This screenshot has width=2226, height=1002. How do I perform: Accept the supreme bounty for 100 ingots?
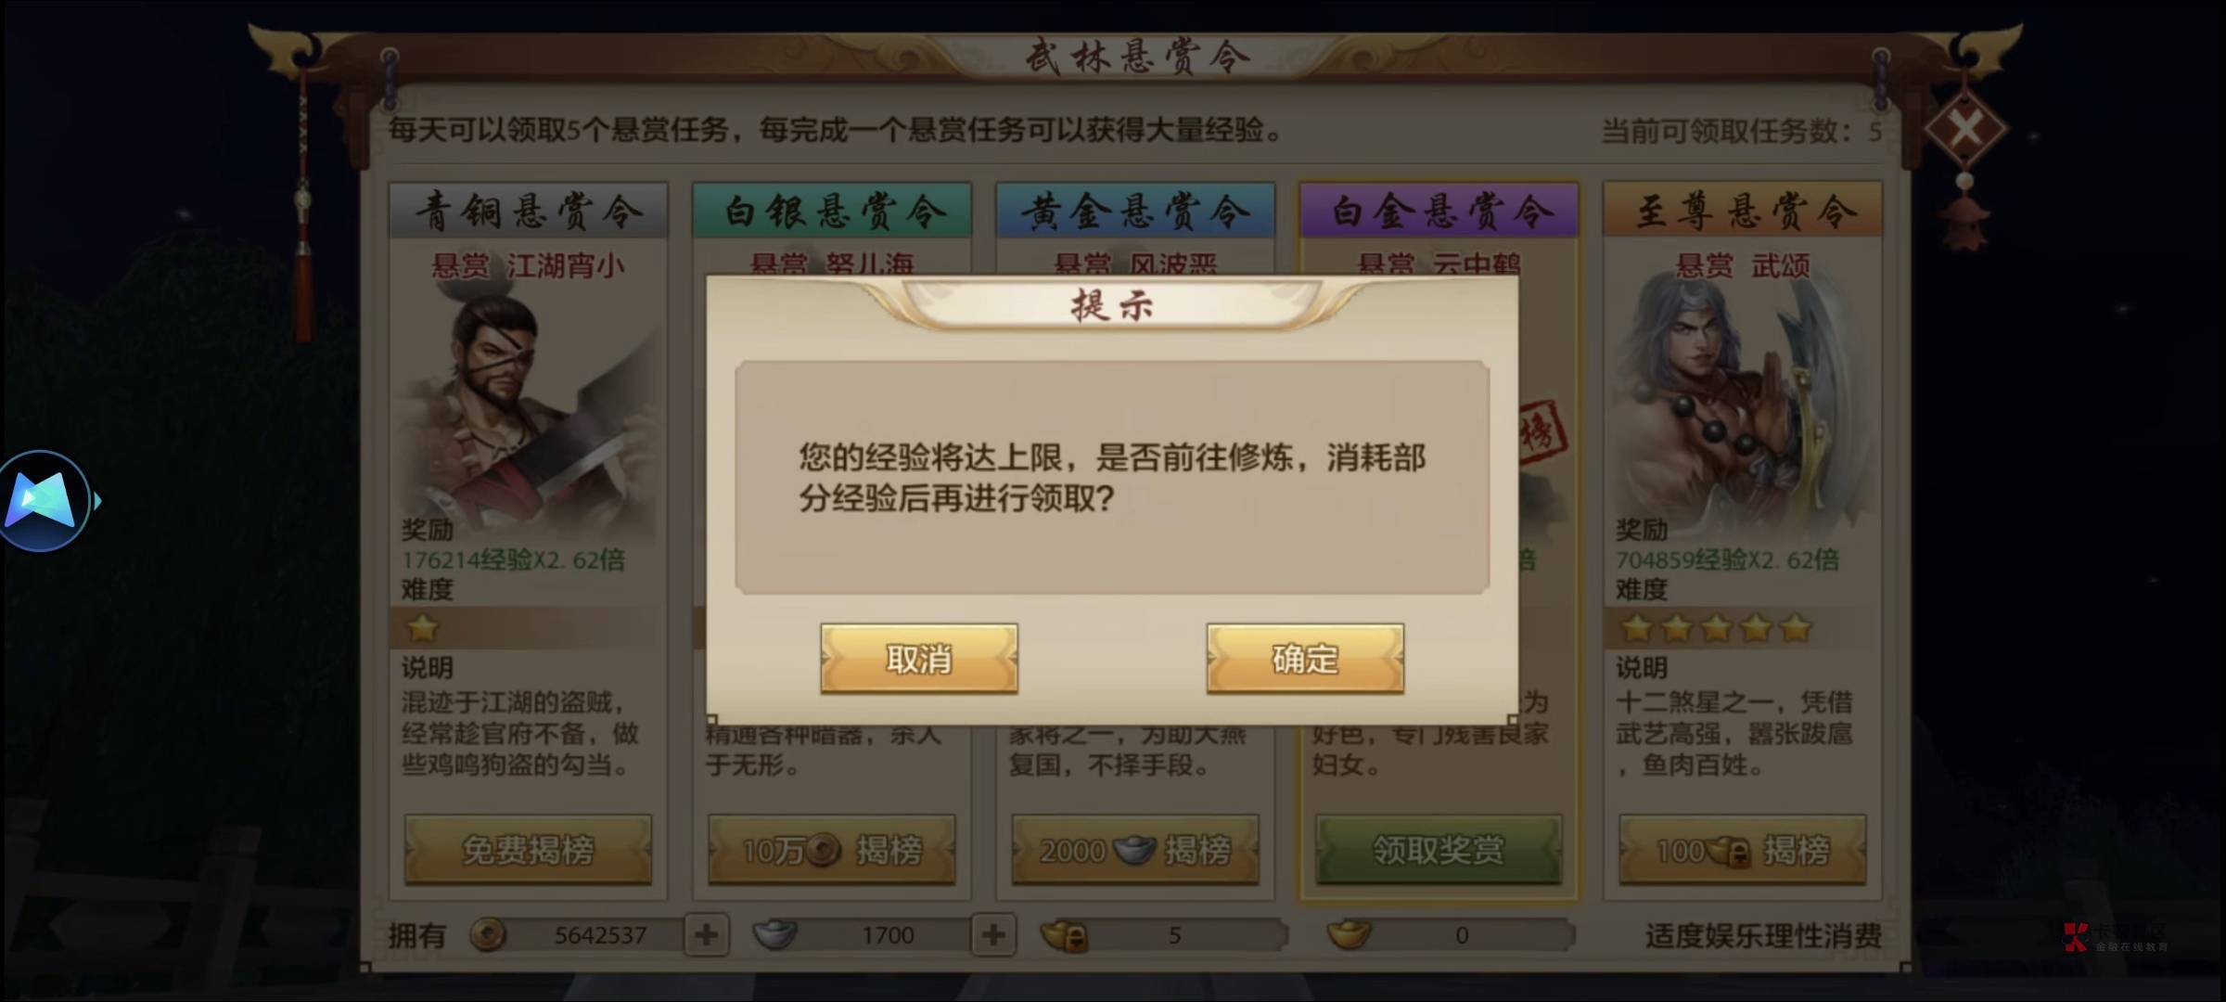[1742, 850]
